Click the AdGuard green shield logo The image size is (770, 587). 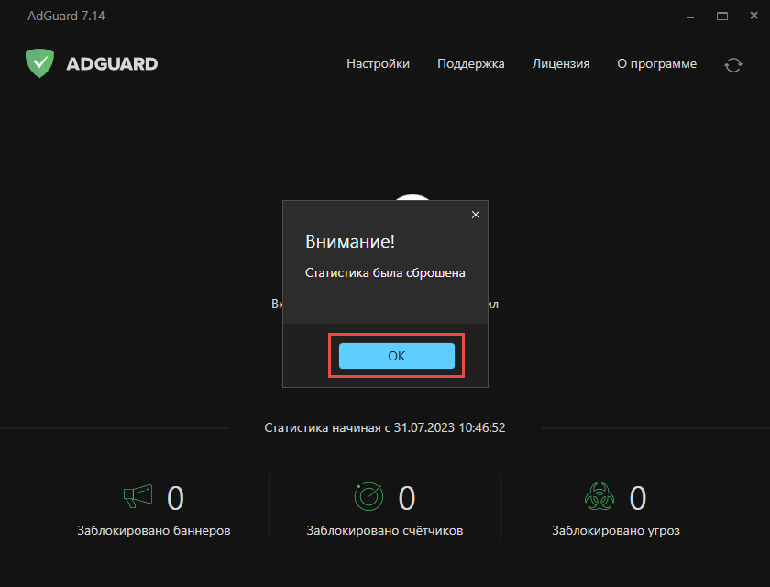click(x=38, y=63)
